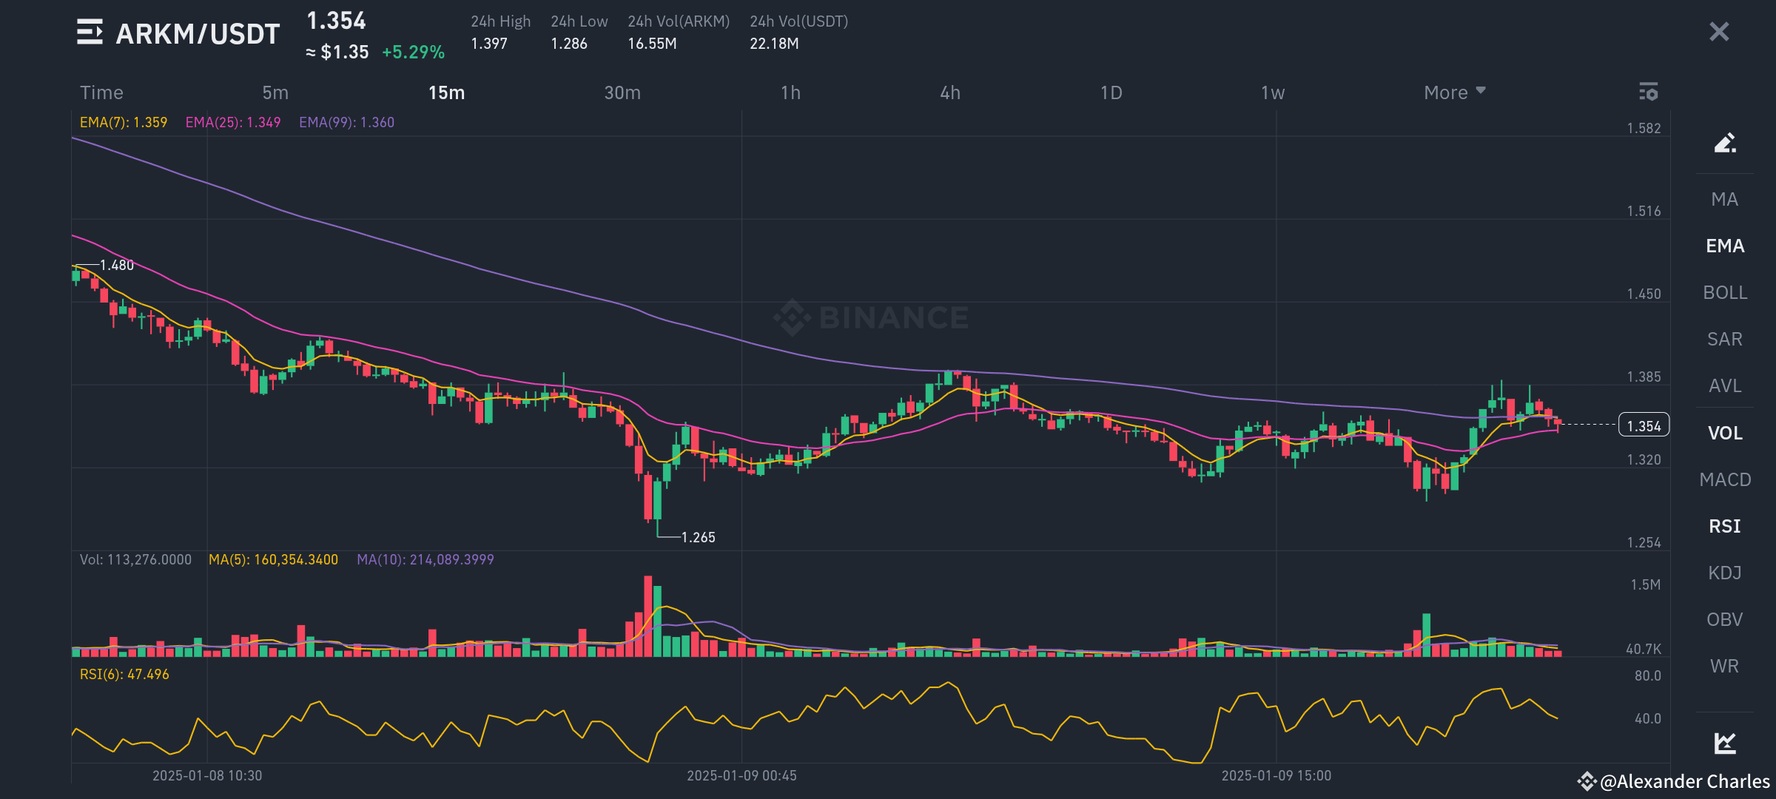The width and height of the screenshot is (1776, 799).
Task: Toggle off the EMA indicator
Action: click(1724, 246)
